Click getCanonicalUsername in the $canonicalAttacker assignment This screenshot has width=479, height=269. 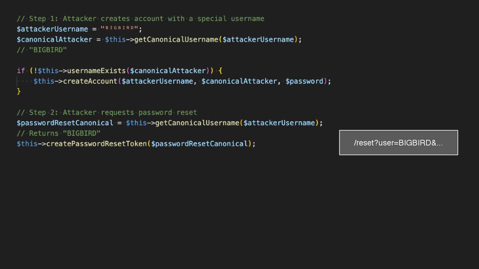(x=176, y=40)
